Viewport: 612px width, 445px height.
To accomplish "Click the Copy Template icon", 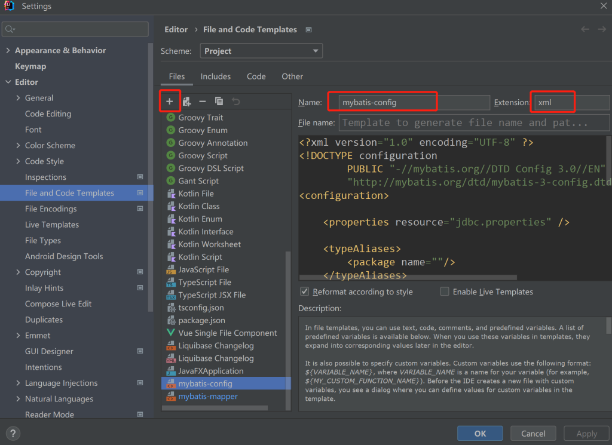I will 219,102.
